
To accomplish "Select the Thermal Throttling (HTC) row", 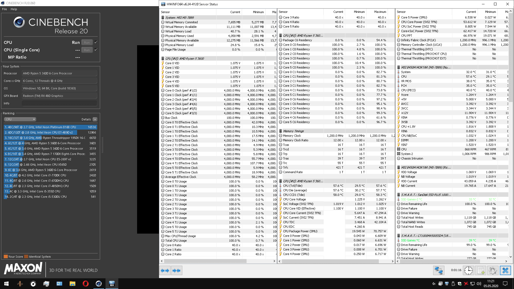I will click(452, 49).
